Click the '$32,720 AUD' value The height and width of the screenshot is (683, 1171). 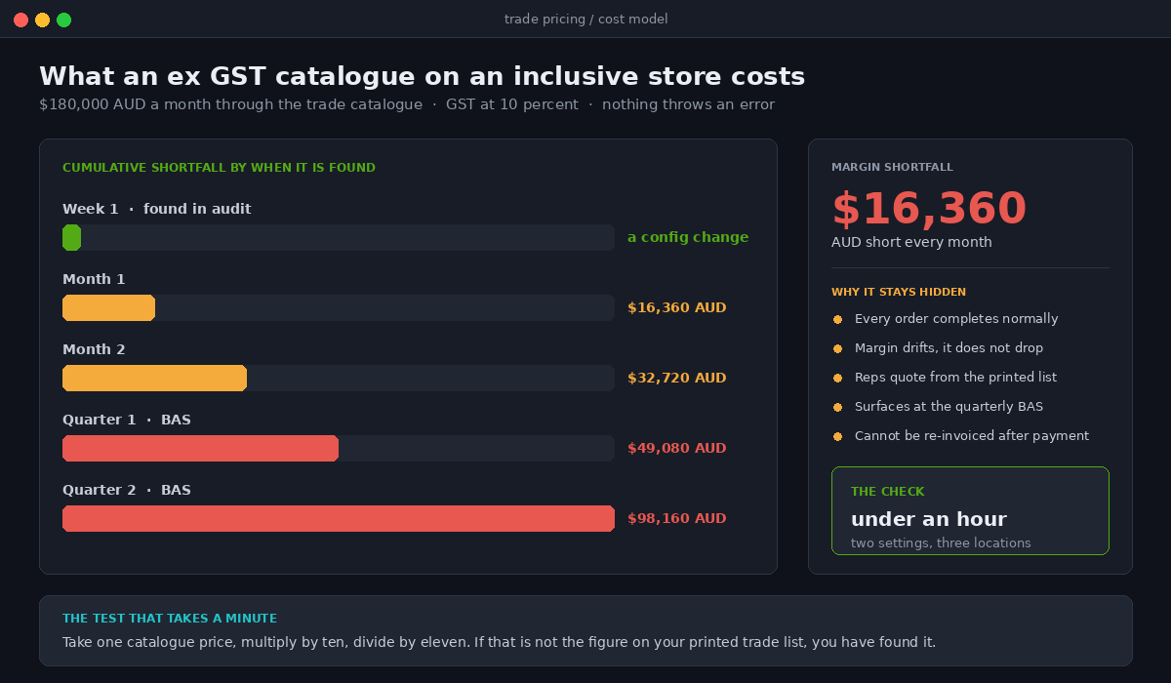coord(677,378)
